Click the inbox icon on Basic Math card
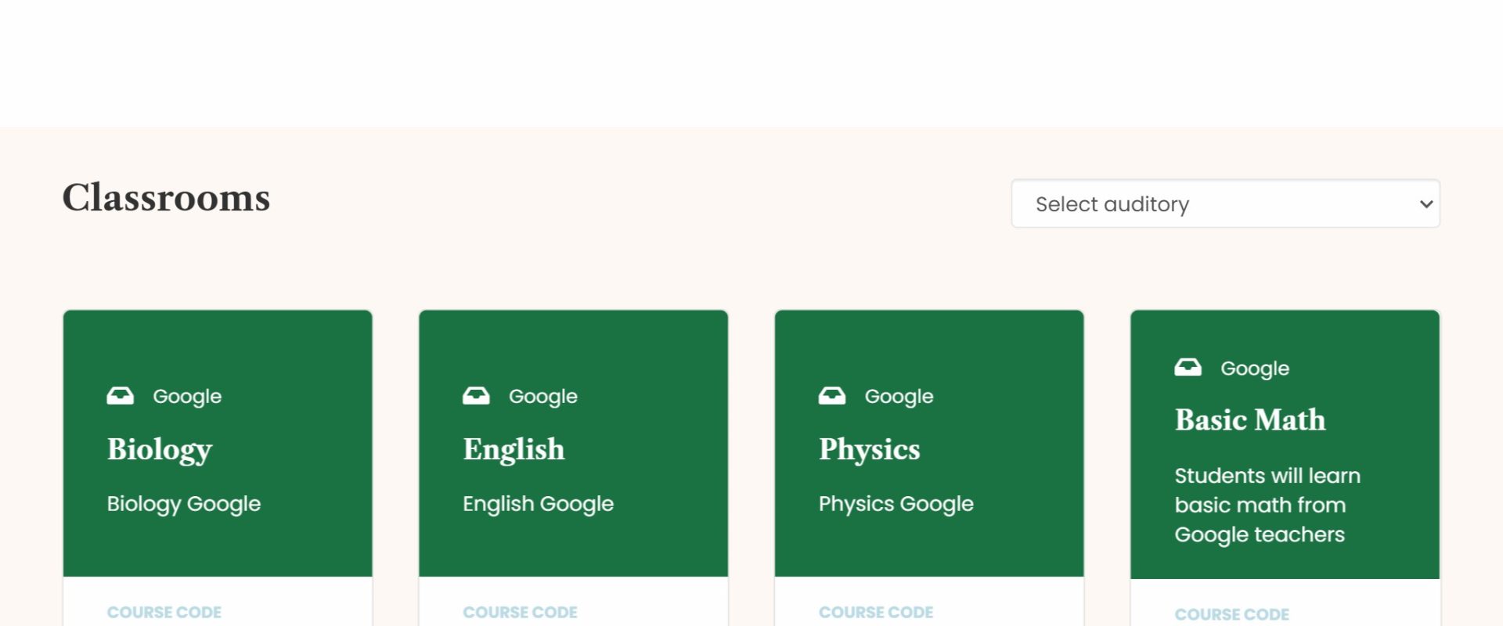The height and width of the screenshot is (626, 1503). click(x=1188, y=368)
